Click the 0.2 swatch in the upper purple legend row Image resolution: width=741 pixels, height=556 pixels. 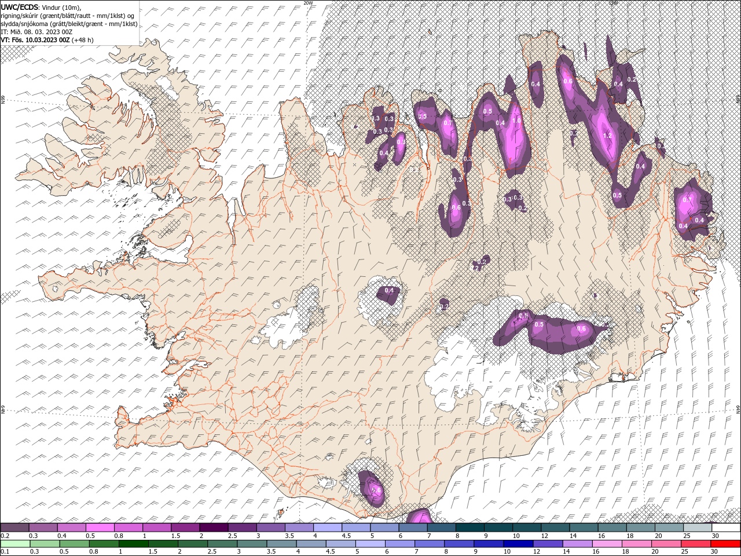click(x=14, y=528)
